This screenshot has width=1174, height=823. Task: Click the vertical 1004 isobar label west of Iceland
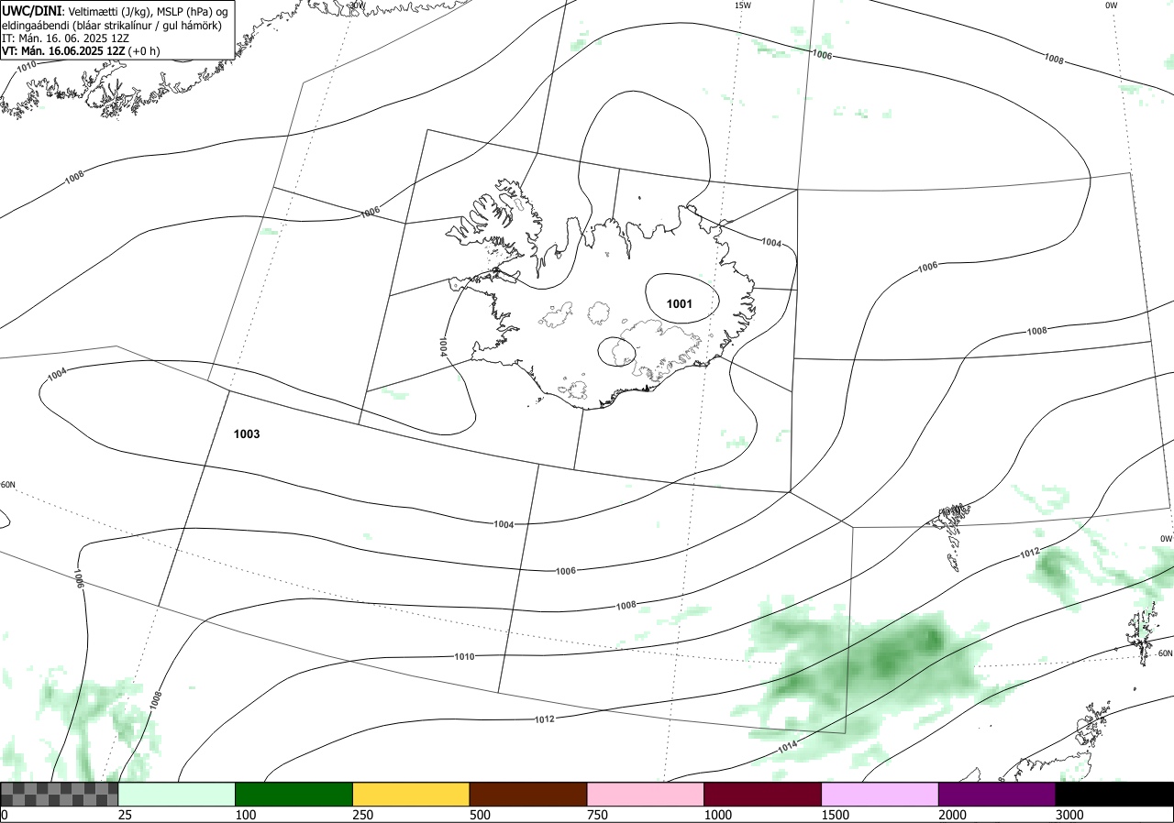[443, 346]
